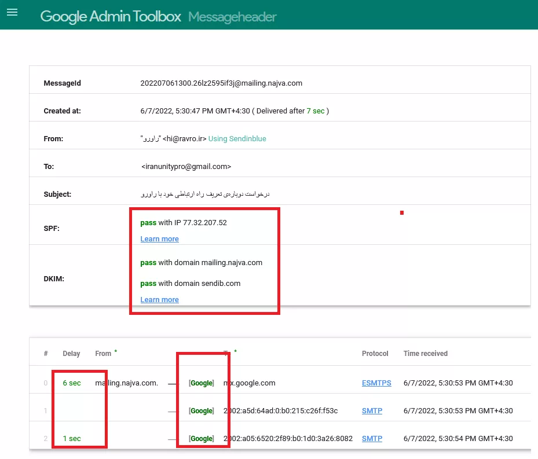Select the Messageheader tool title
538x459 pixels.
point(232,17)
